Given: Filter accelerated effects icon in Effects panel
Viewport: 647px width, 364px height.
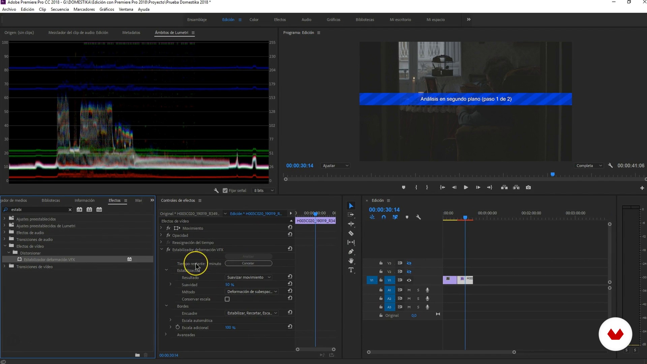Looking at the screenshot, I should [x=79, y=210].
